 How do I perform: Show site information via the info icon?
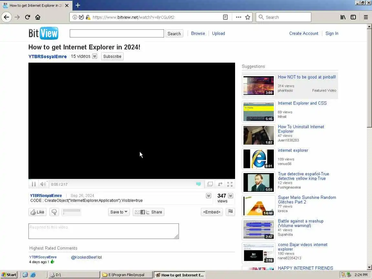click(75, 17)
